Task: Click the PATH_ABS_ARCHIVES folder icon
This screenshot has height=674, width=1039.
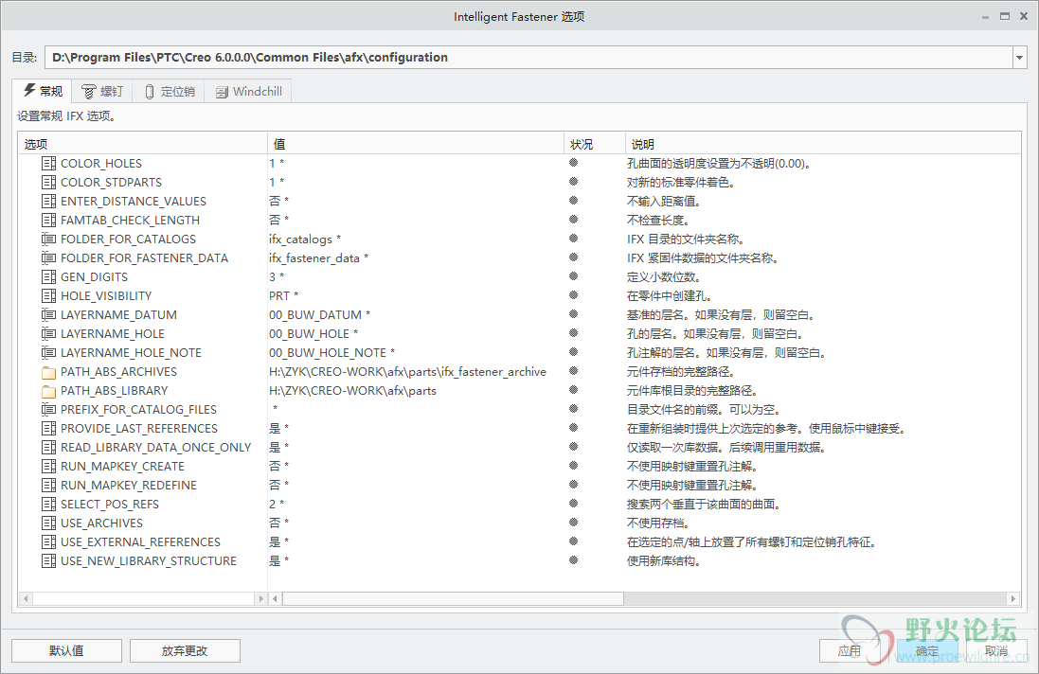Action: [x=48, y=372]
